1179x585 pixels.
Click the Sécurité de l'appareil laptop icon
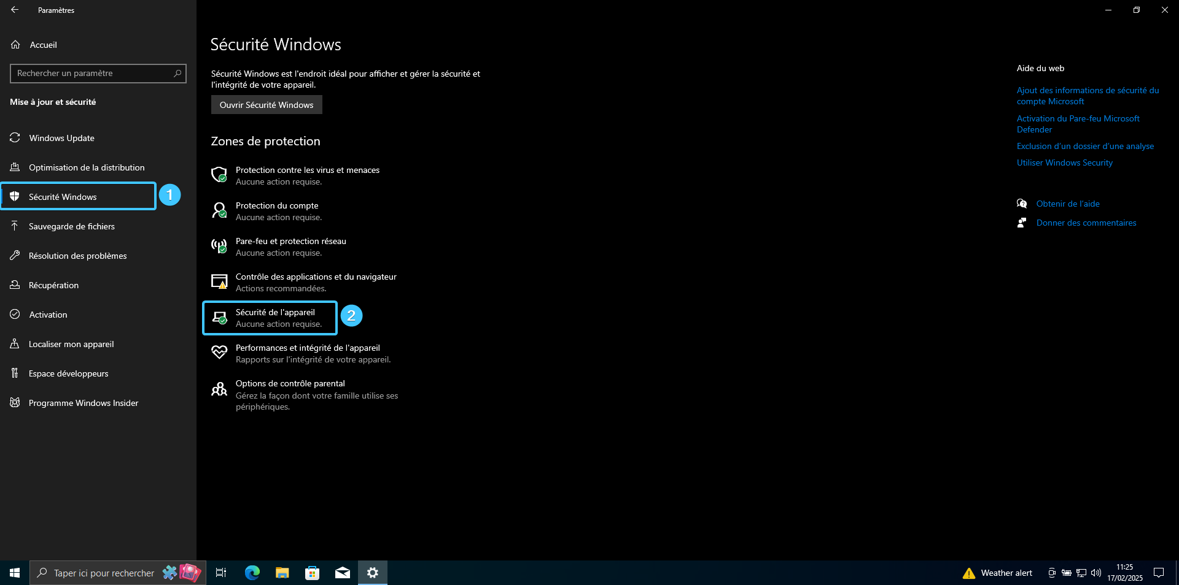click(x=219, y=317)
